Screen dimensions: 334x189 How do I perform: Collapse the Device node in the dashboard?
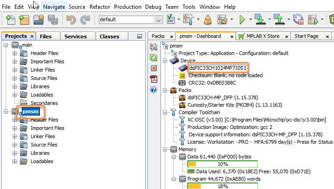point(165,61)
